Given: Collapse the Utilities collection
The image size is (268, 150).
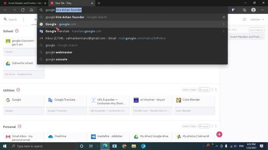Looking at the screenshot, I should [18, 90].
